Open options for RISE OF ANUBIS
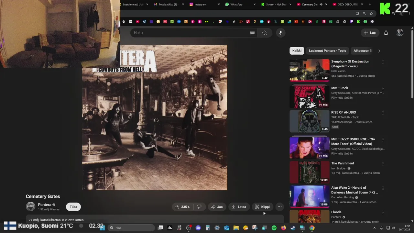The image size is (414, 233). tap(383, 113)
